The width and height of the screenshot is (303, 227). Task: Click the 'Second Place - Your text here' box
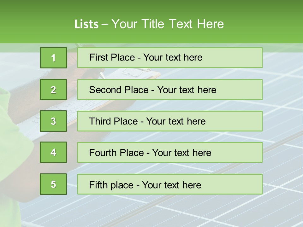[153, 90]
